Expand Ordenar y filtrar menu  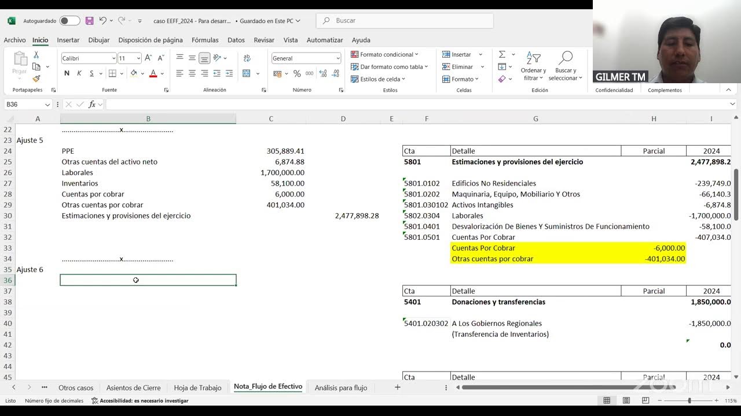(533, 66)
